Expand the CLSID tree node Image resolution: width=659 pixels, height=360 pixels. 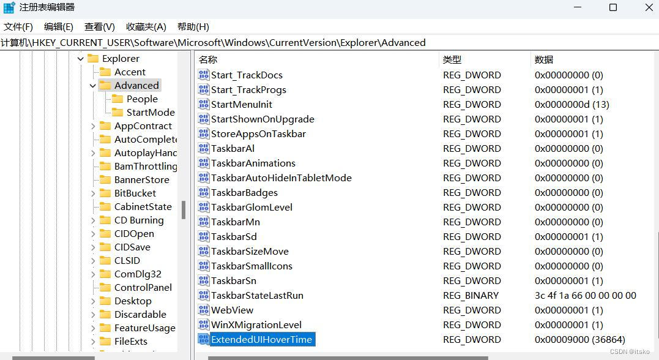click(93, 261)
